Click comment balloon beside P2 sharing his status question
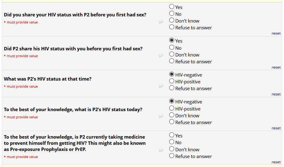The height and width of the screenshot is (167, 284). click(x=161, y=55)
